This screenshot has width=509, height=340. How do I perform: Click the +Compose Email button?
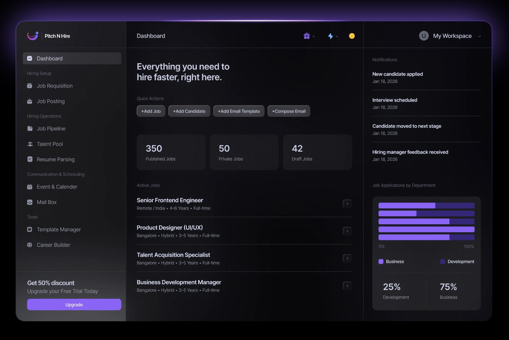(289, 111)
